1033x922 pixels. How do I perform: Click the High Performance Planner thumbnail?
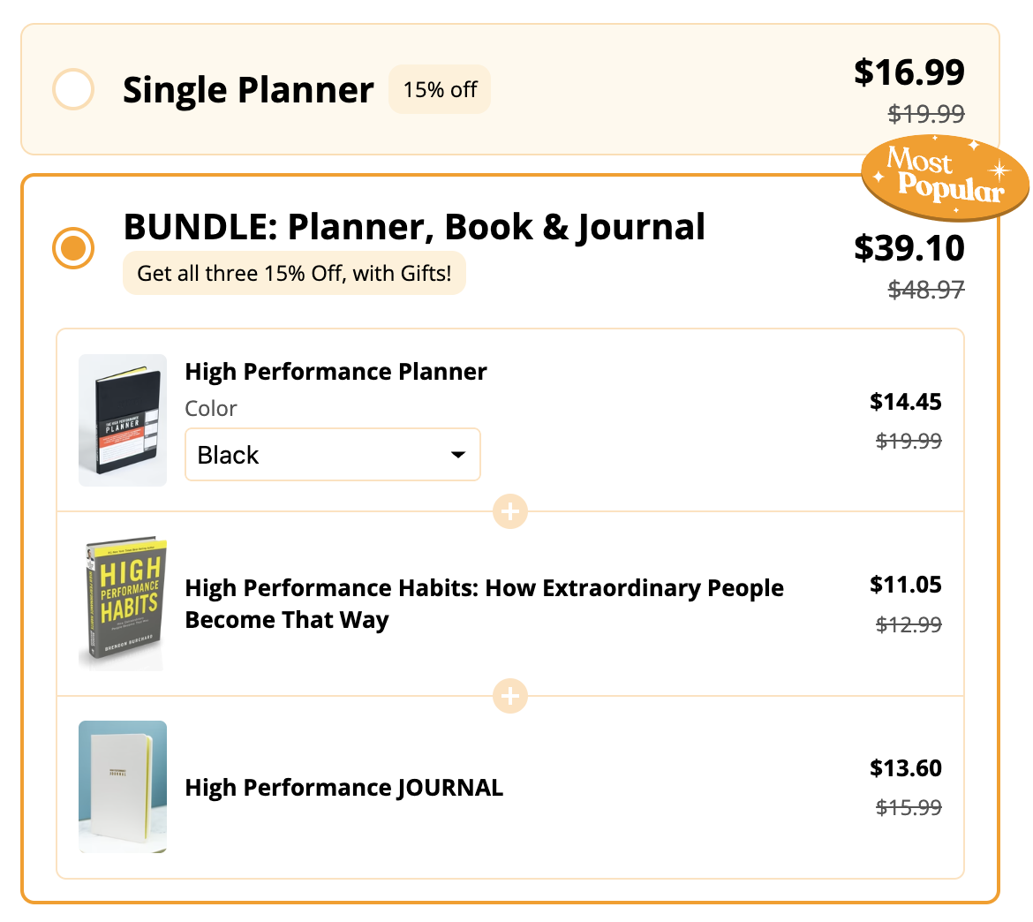click(123, 420)
